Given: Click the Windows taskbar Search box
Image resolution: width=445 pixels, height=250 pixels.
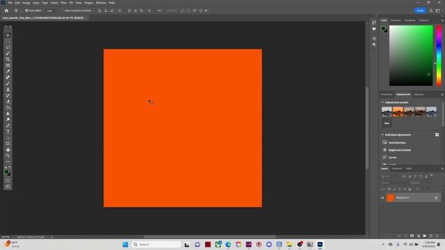Looking at the screenshot, I should pos(156,244).
